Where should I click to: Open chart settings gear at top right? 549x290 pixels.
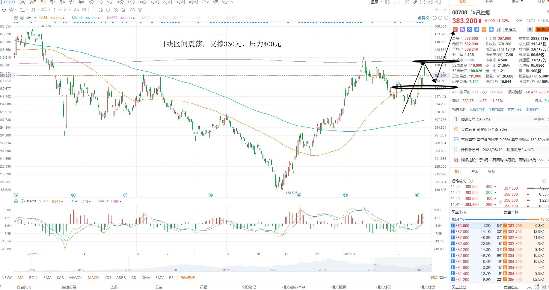[x=387, y=2]
